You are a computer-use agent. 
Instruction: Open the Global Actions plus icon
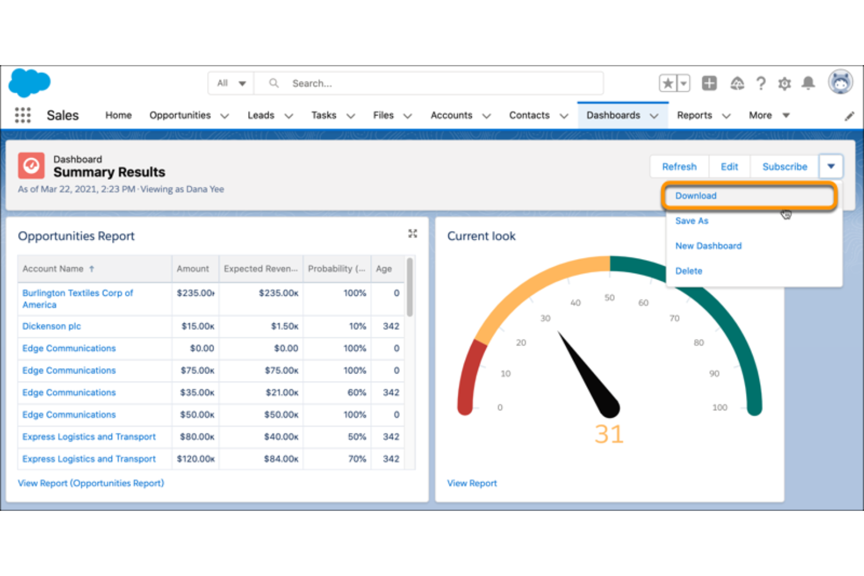pos(709,83)
